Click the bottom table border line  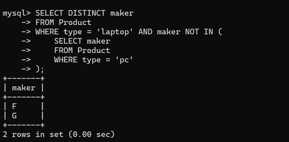pyautogui.click(x=24, y=125)
